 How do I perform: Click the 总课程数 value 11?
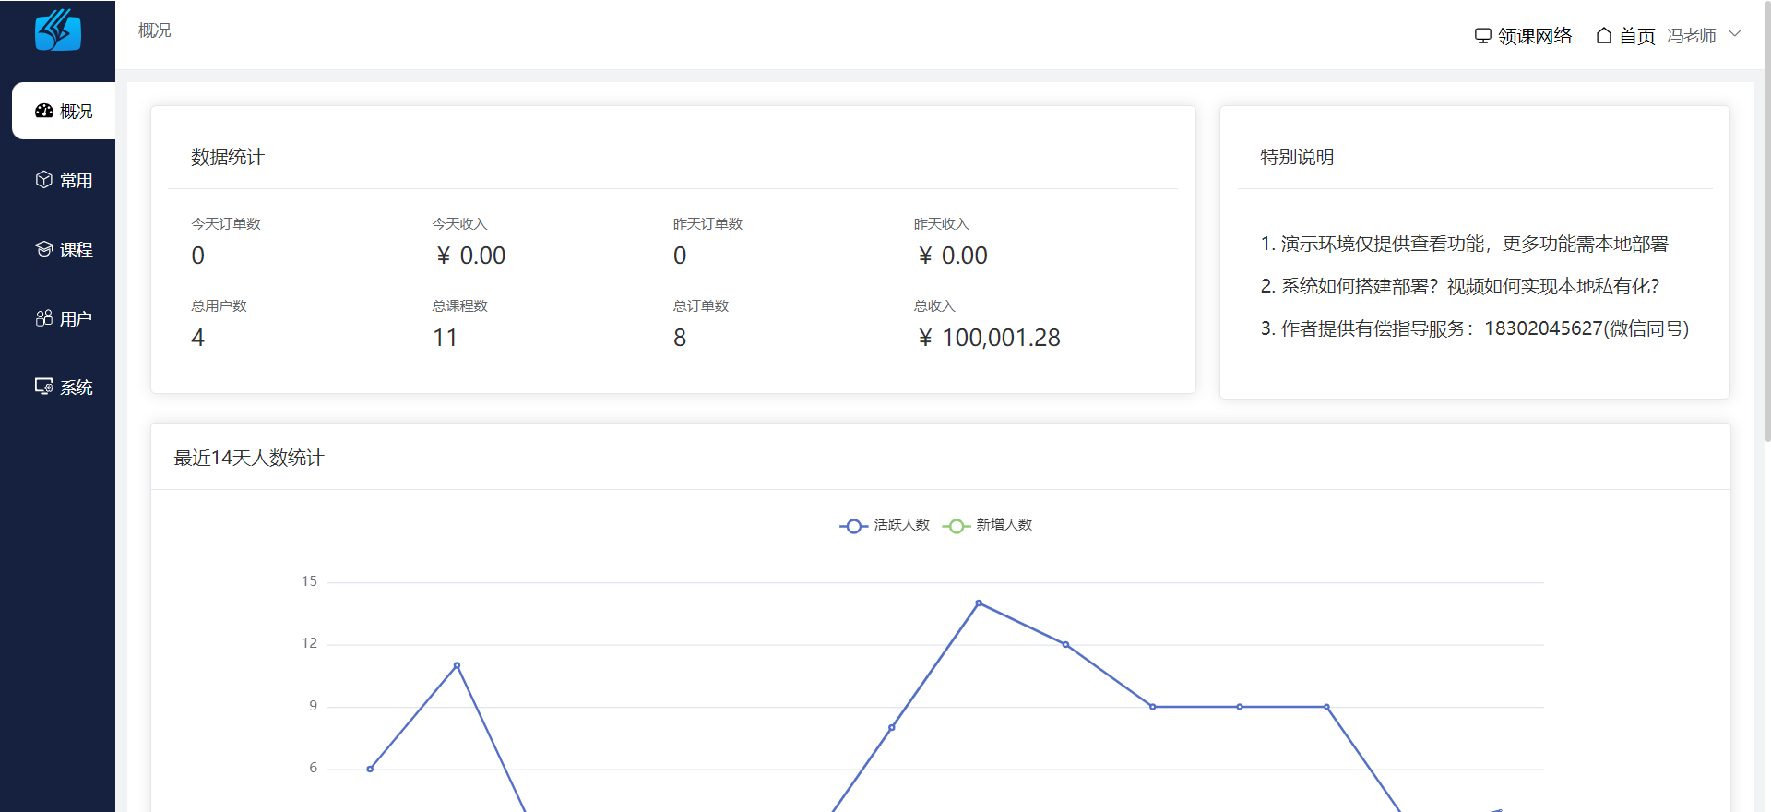(446, 338)
